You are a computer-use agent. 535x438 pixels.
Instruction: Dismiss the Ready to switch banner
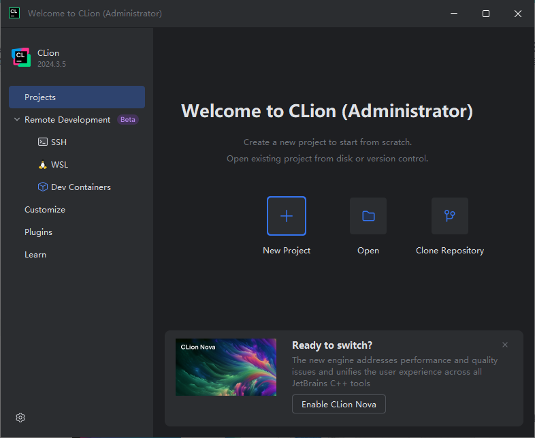pyautogui.click(x=505, y=345)
